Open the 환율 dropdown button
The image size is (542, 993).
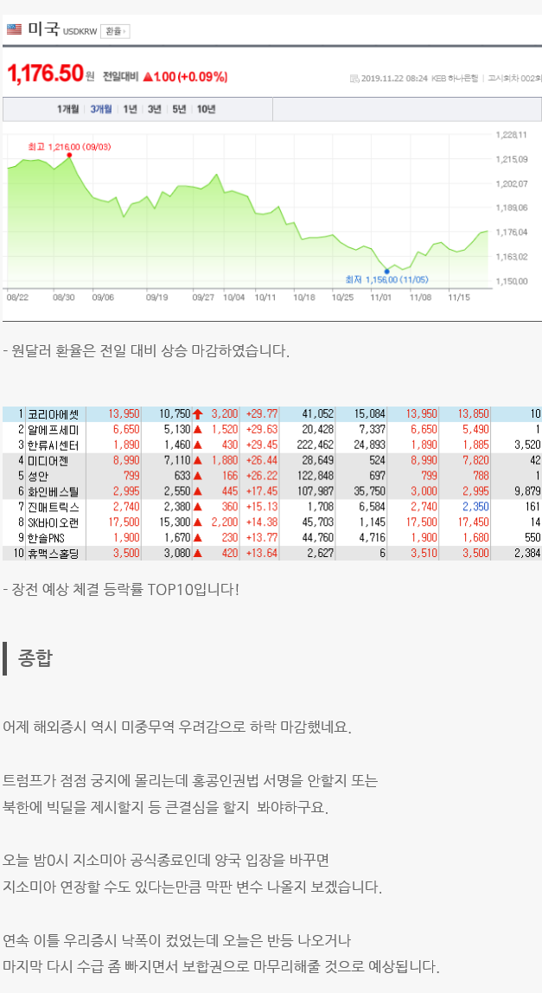tap(114, 31)
